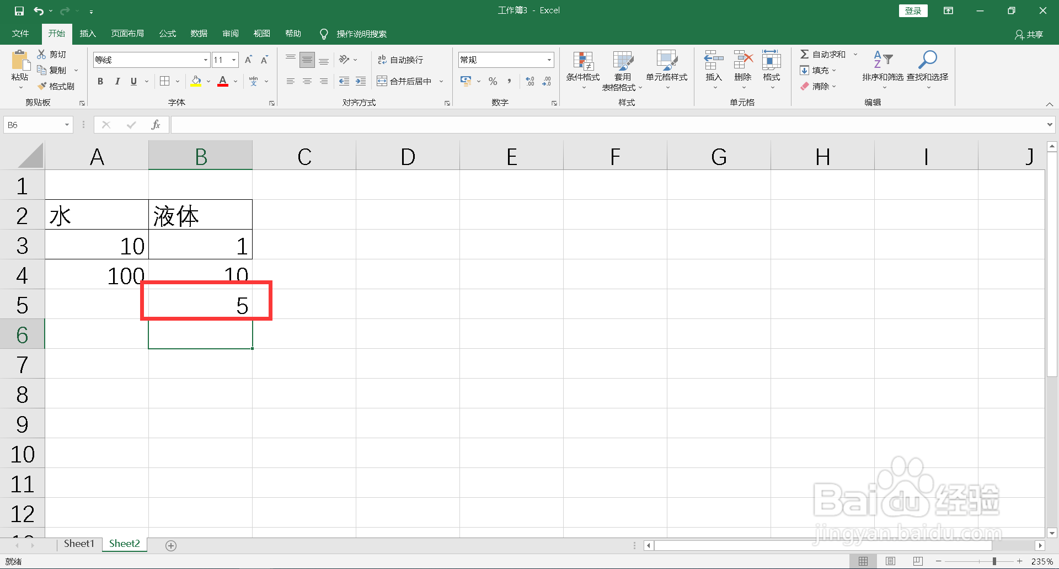1059x569 pixels.
Task: Switch to the Data (数据) tab
Action: tap(199, 34)
